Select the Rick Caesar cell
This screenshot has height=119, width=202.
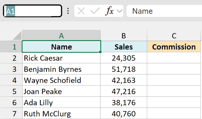click(61, 58)
